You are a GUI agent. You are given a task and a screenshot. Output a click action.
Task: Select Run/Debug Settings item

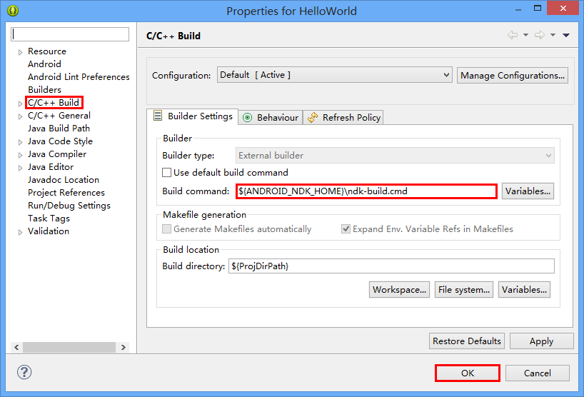[x=69, y=205]
